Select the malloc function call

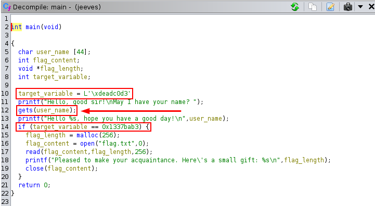click(x=87, y=135)
